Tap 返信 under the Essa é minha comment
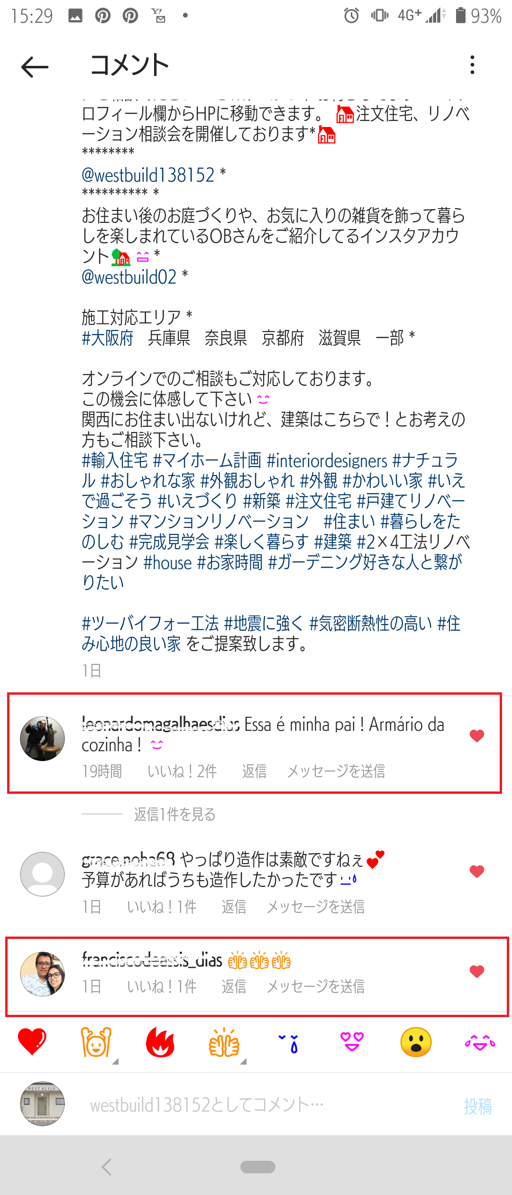The height and width of the screenshot is (1195, 512). pyautogui.click(x=254, y=771)
